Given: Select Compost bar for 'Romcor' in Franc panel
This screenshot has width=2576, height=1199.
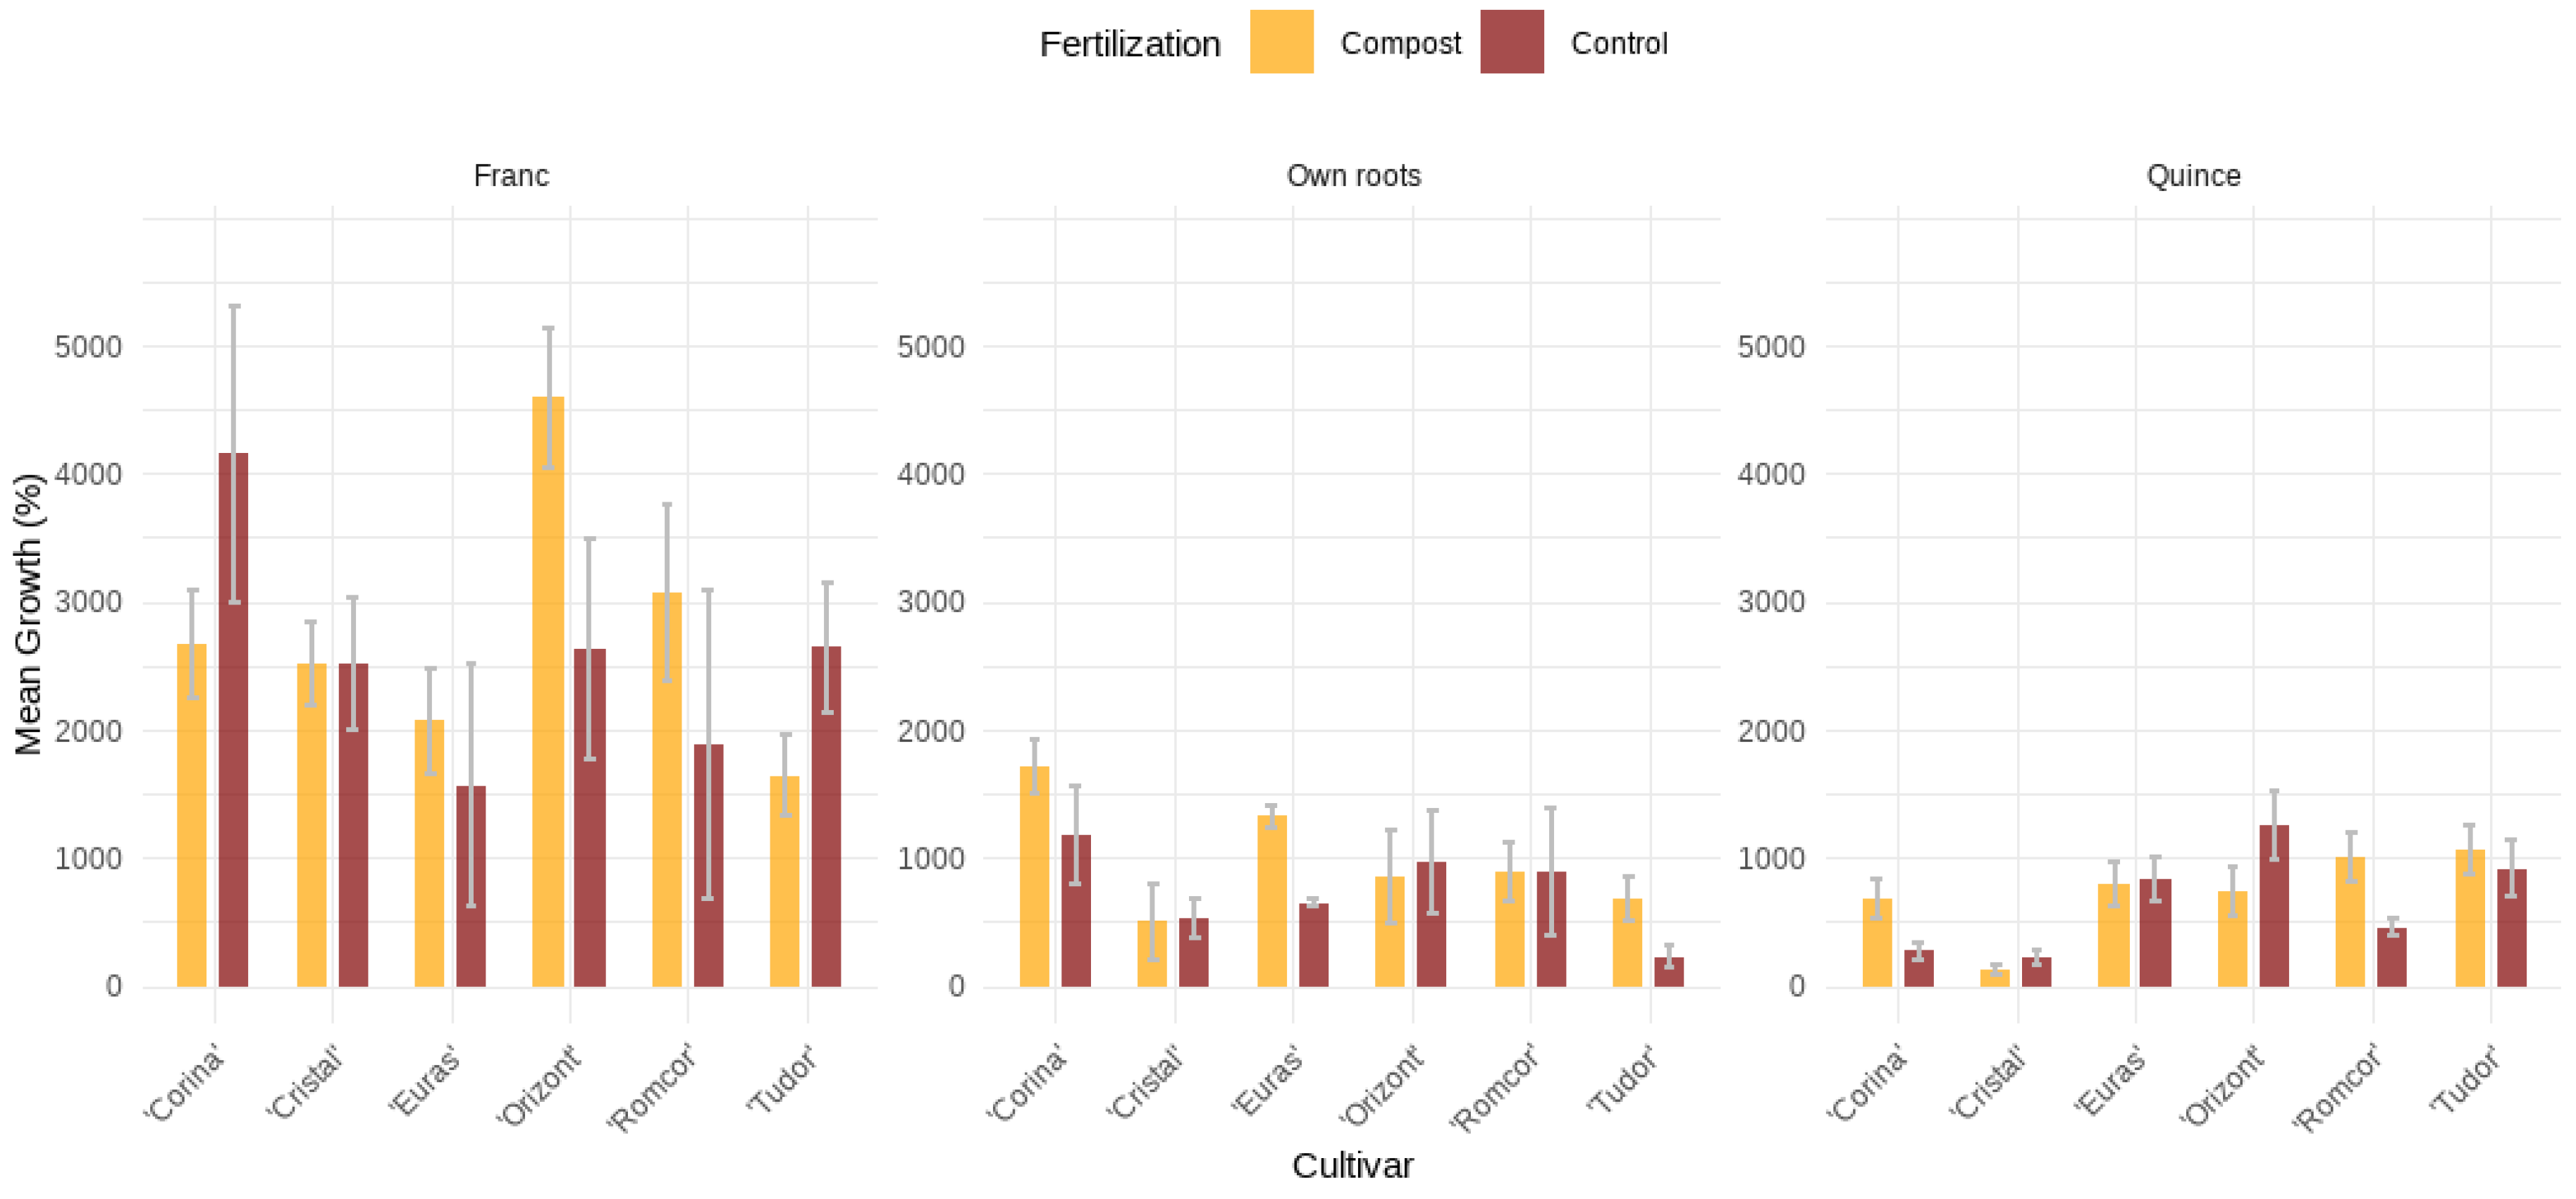Looking at the screenshot, I should tap(667, 789).
